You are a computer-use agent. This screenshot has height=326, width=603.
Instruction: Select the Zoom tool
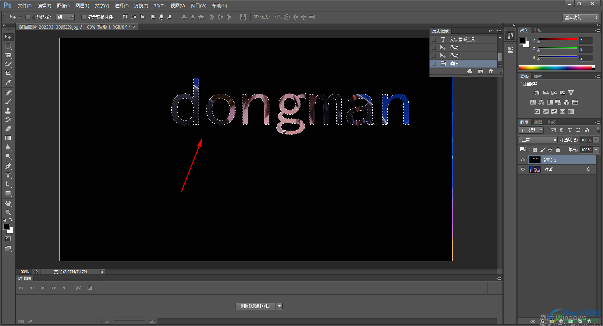click(x=8, y=212)
